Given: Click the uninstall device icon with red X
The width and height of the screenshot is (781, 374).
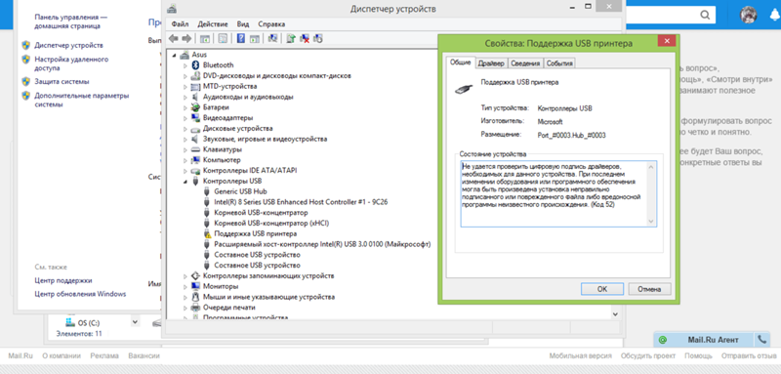Looking at the screenshot, I should (305, 38).
